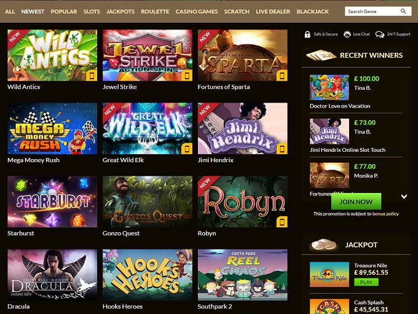Click mobile icon on Wild Antics tile
This screenshot has height=314, width=418.
point(92,76)
